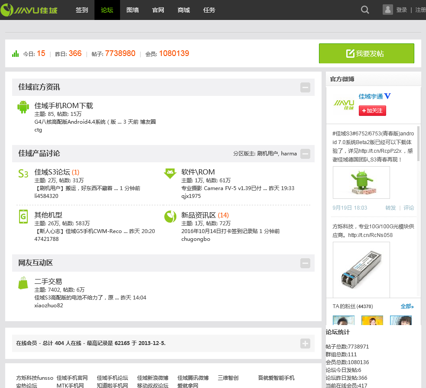Click the second fan avatar thumbnail
Viewport: 426px width, 388px height.
(x=372, y=320)
